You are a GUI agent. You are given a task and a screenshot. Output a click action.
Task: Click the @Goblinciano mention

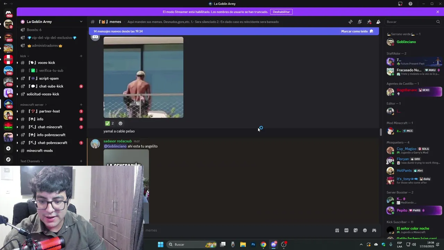coord(115,146)
